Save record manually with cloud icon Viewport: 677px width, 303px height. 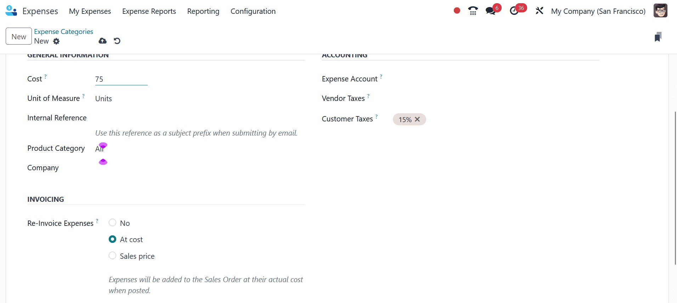tap(102, 41)
